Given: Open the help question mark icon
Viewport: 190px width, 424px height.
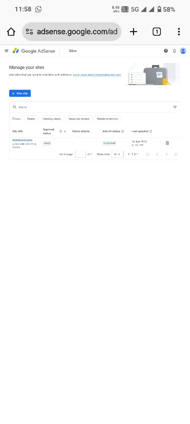Looking at the screenshot, I should pyautogui.click(x=166, y=51).
